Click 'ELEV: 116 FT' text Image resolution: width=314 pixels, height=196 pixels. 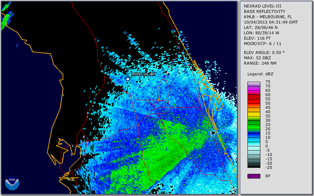click(257, 38)
